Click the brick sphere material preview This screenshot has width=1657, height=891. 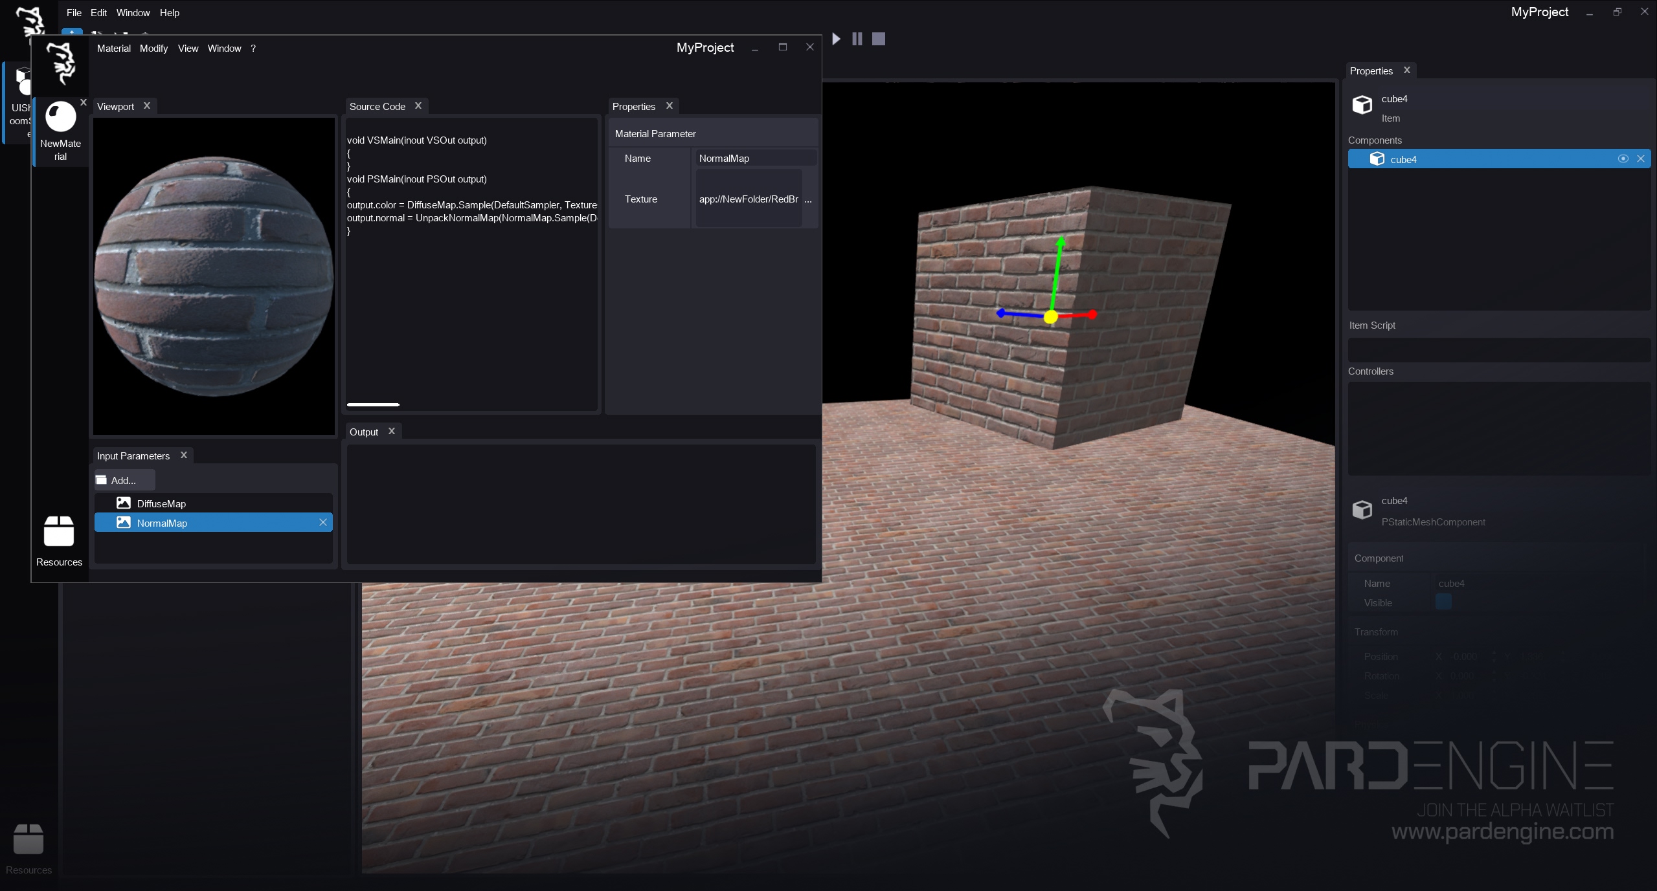214,276
